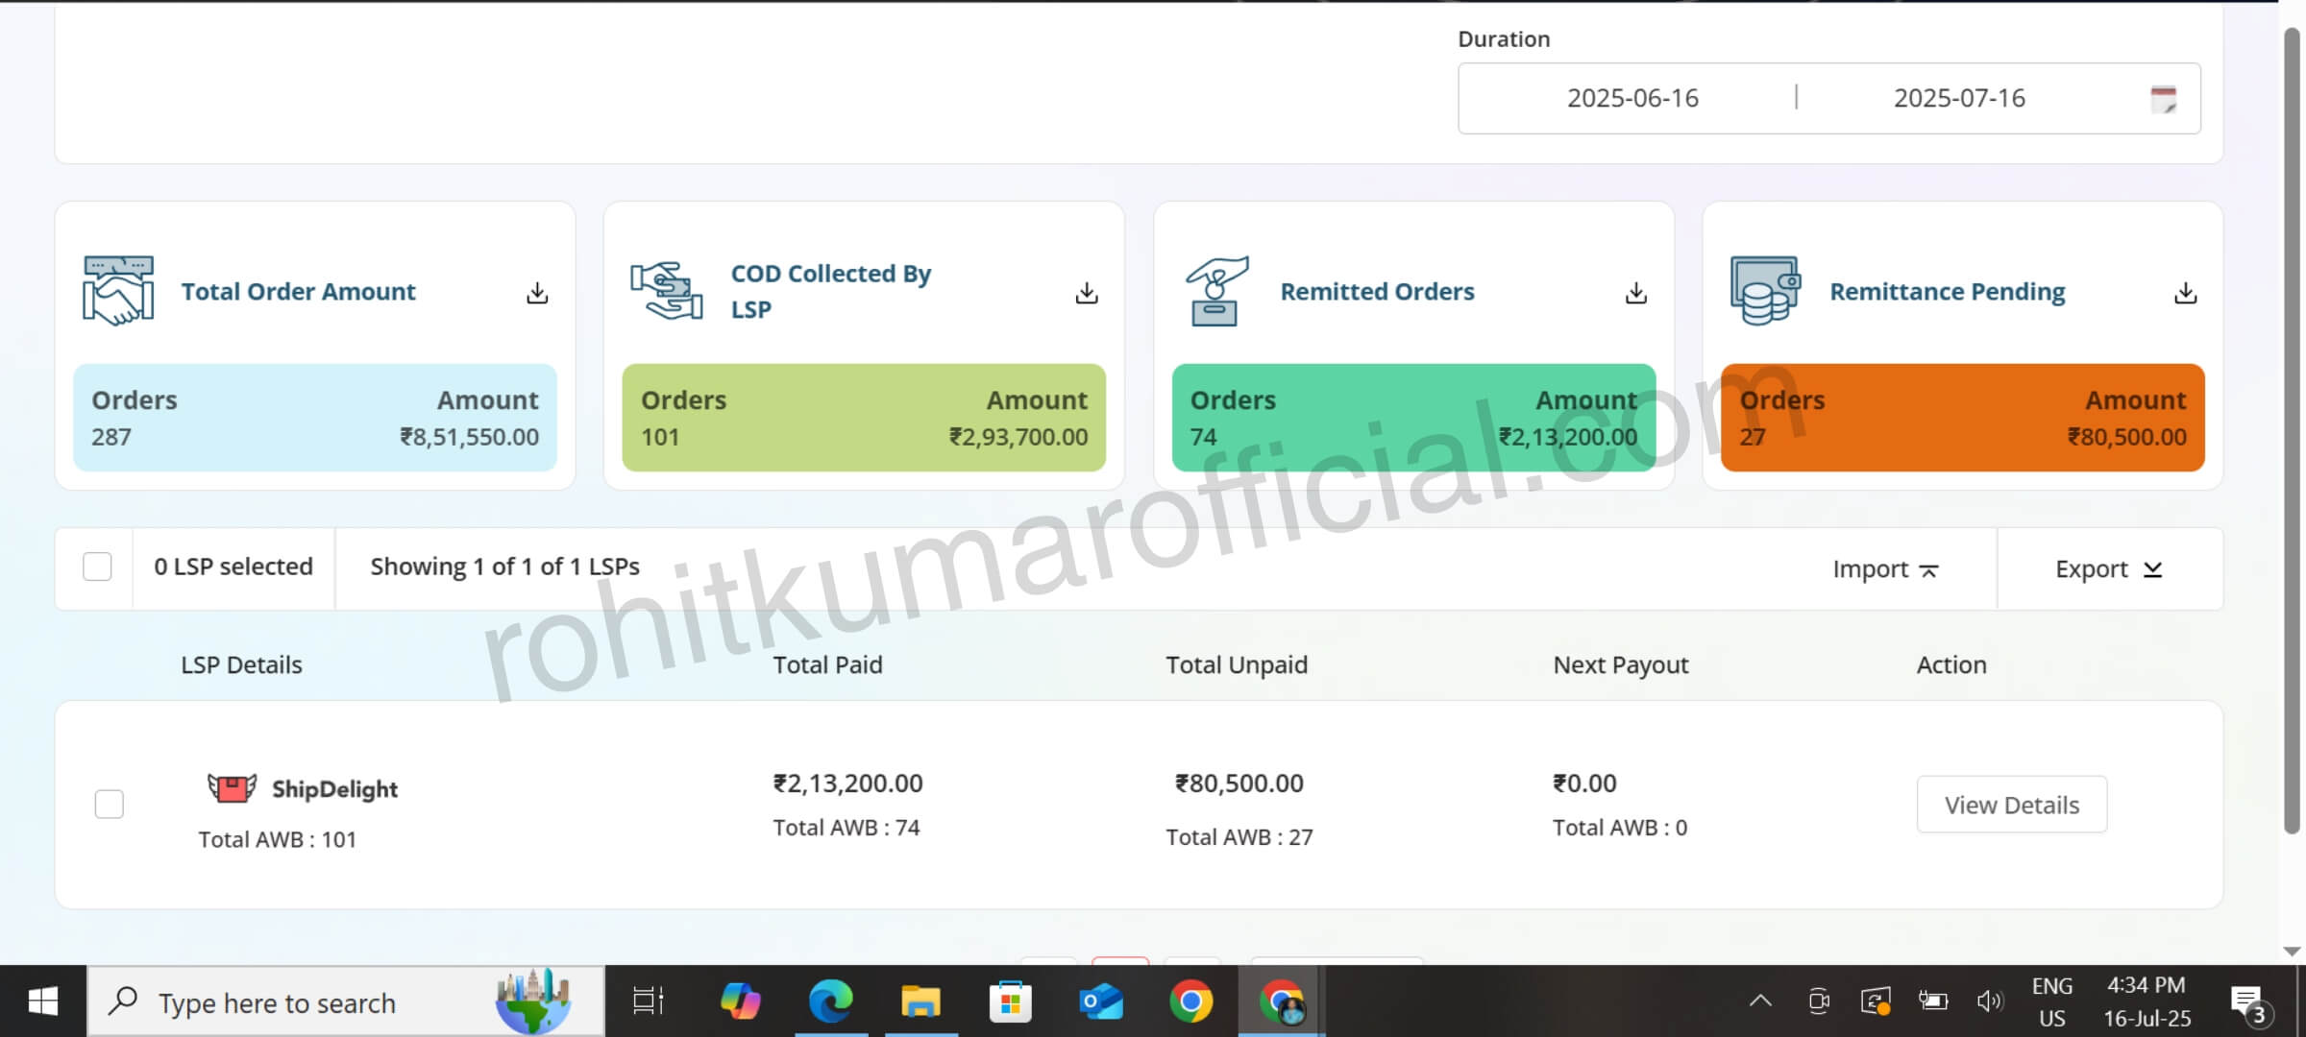Click the Duration label
The image size is (2306, 1037).
[1504, 39]
